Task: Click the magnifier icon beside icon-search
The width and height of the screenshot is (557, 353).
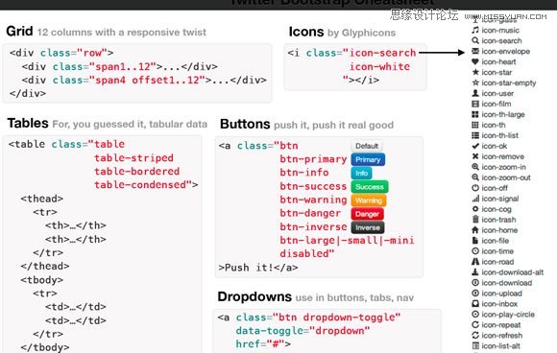Action: [475, 40]
